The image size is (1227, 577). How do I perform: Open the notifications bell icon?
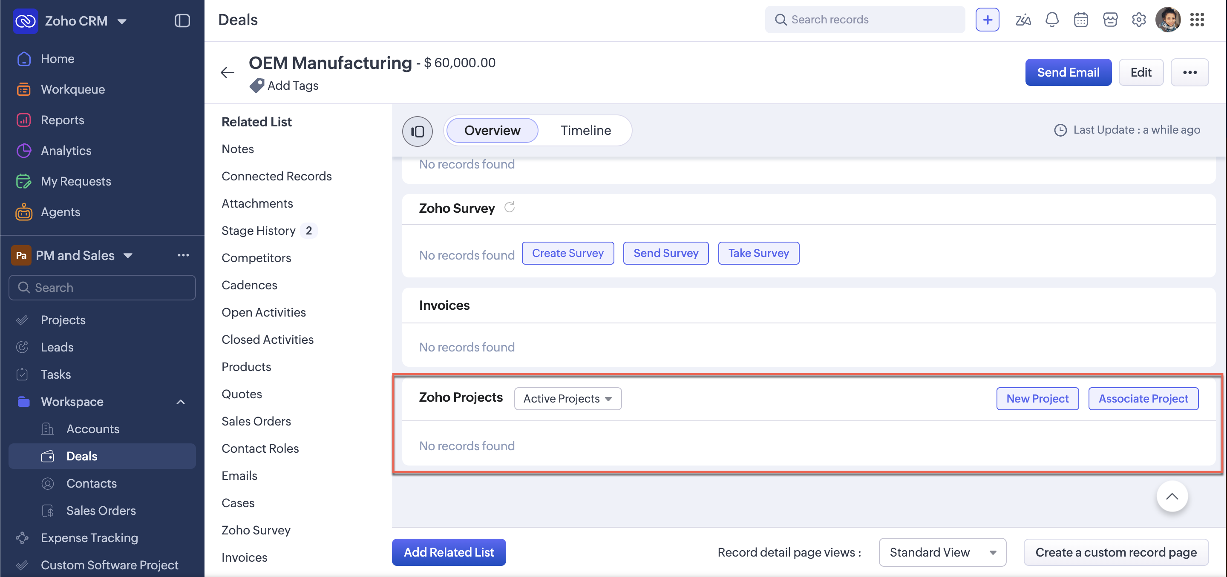[x=1052, y=20]
